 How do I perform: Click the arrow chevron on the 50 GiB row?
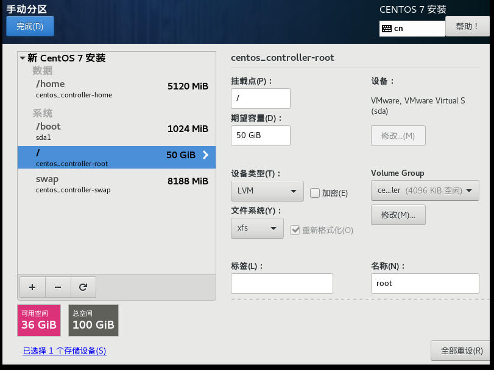click(x=205, y=155)
